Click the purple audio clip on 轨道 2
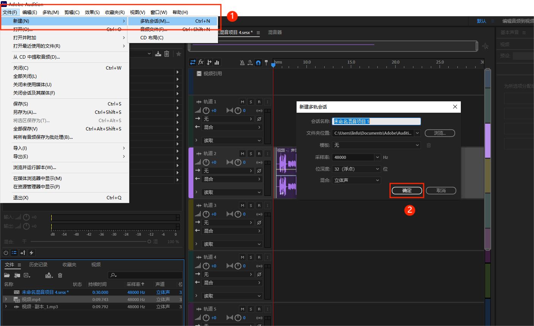 pyautogui.click(x=287, y=173)
